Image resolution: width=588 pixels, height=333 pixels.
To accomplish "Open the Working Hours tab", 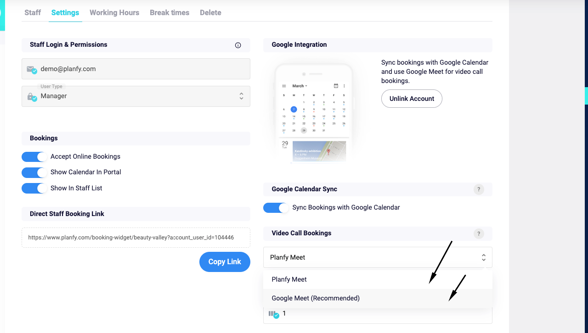I will pos(114,12).
